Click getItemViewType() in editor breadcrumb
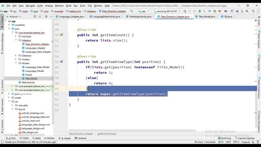 (107, 134)
